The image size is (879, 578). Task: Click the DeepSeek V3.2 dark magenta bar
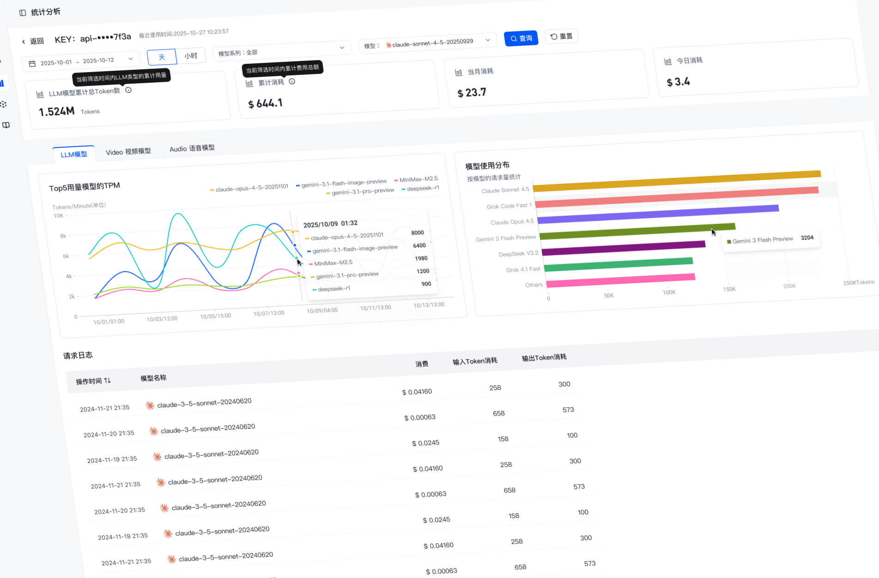point(624,248)
